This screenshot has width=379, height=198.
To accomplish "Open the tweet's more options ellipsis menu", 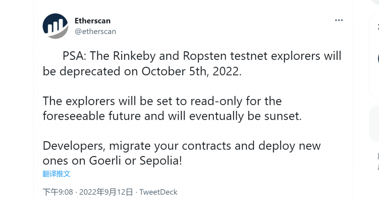I will point(339,21).
